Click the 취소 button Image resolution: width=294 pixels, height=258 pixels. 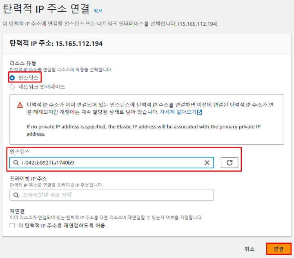249,249
